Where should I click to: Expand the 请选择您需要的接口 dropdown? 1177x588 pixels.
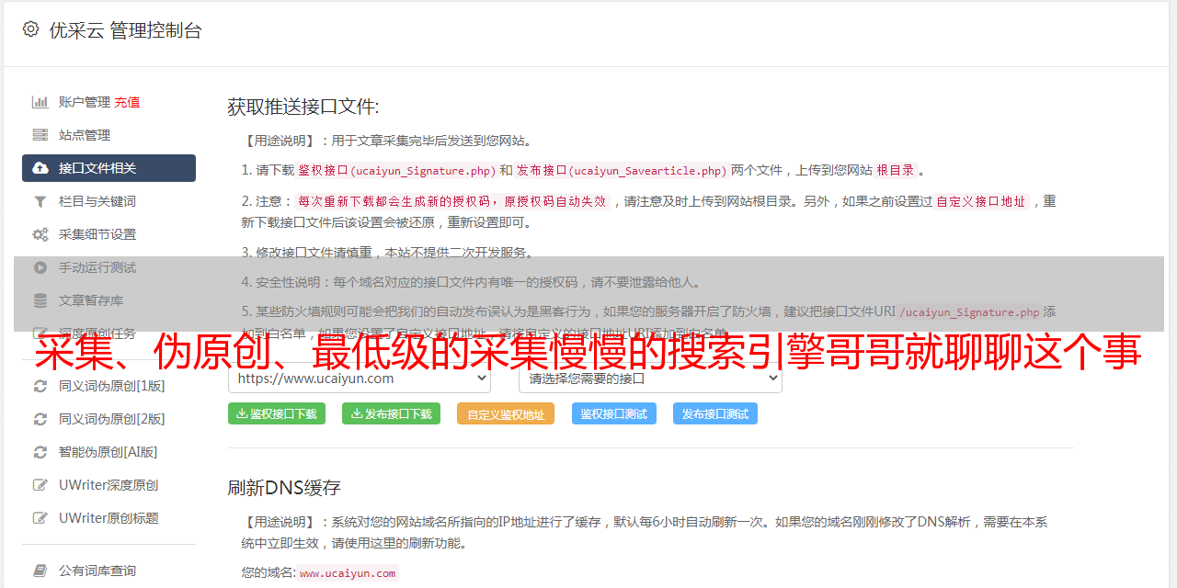pyautogui.click(x=651, y=378)
